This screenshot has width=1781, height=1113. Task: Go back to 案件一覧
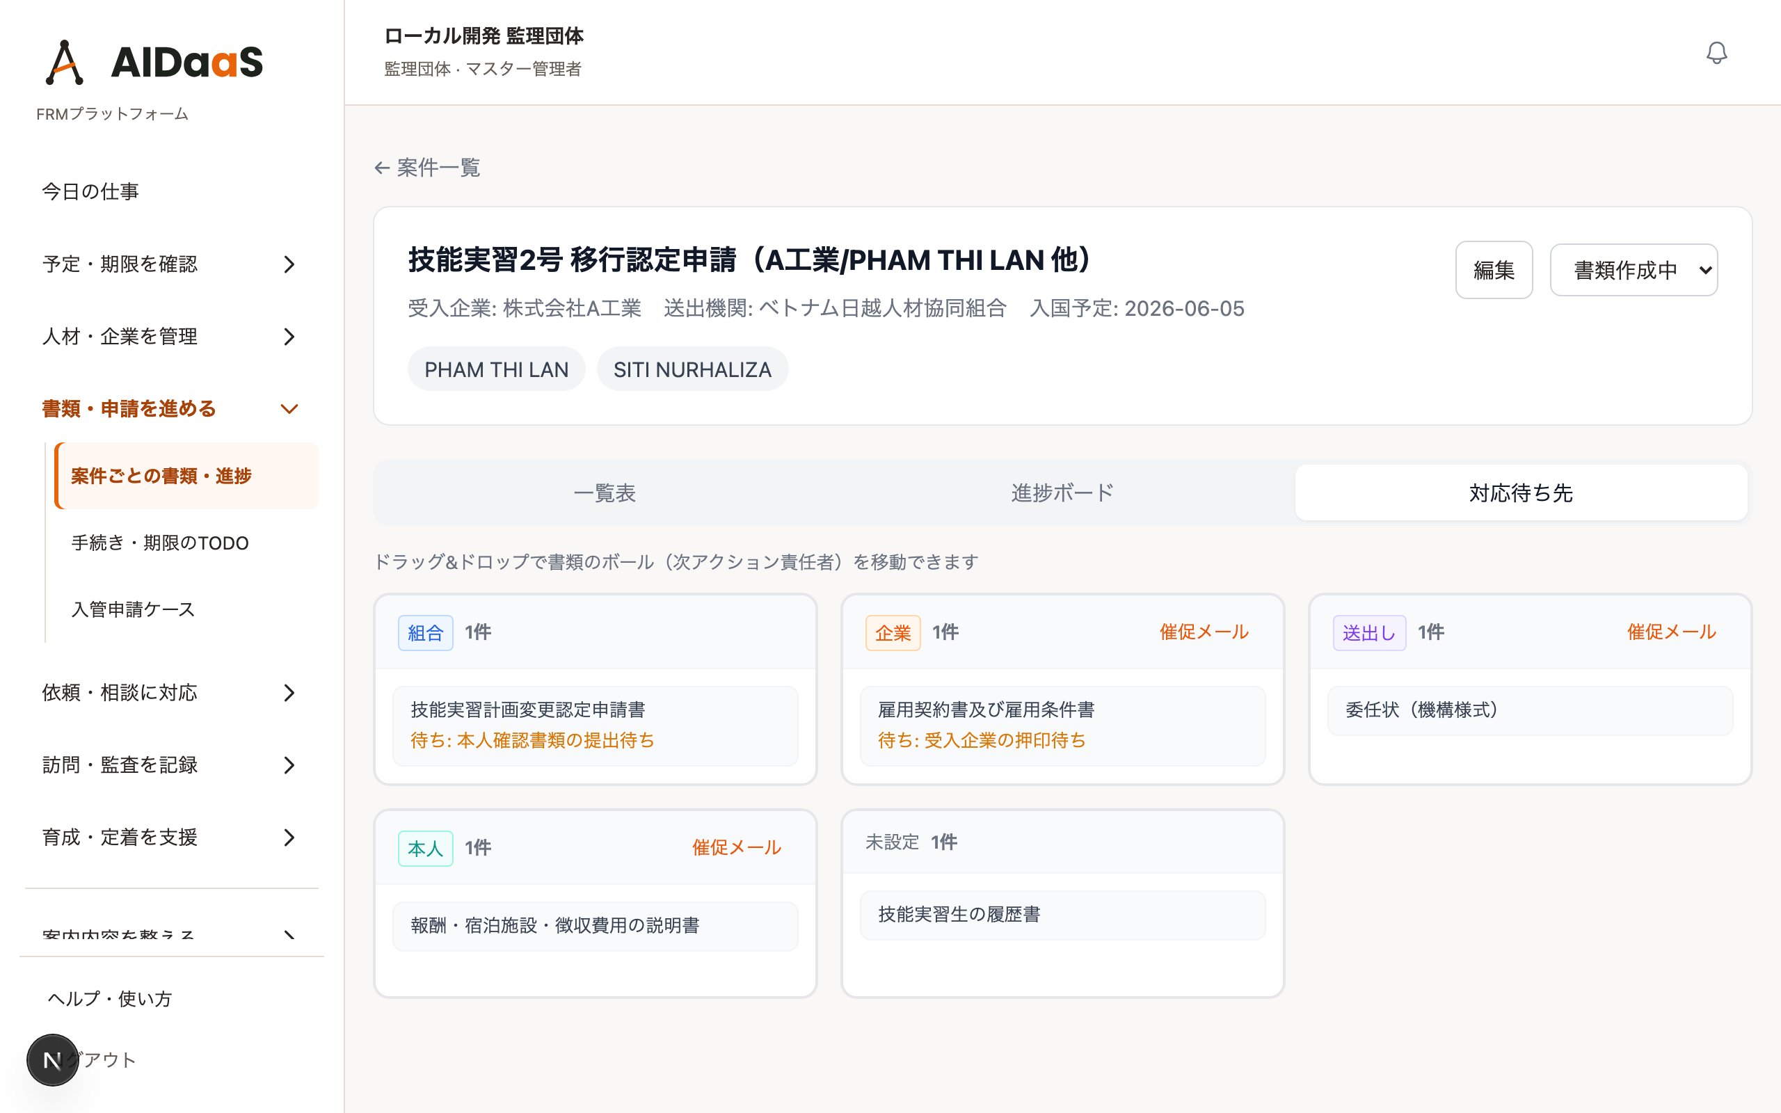click(x=427, y=168)
